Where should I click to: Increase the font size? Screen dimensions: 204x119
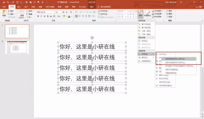[x=64, y=12]
